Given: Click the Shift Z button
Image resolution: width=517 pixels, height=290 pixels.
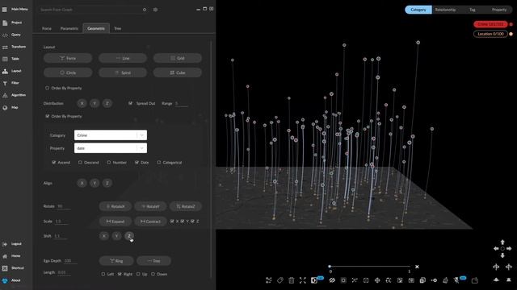Looking at the screenshot, I should 129,236.
